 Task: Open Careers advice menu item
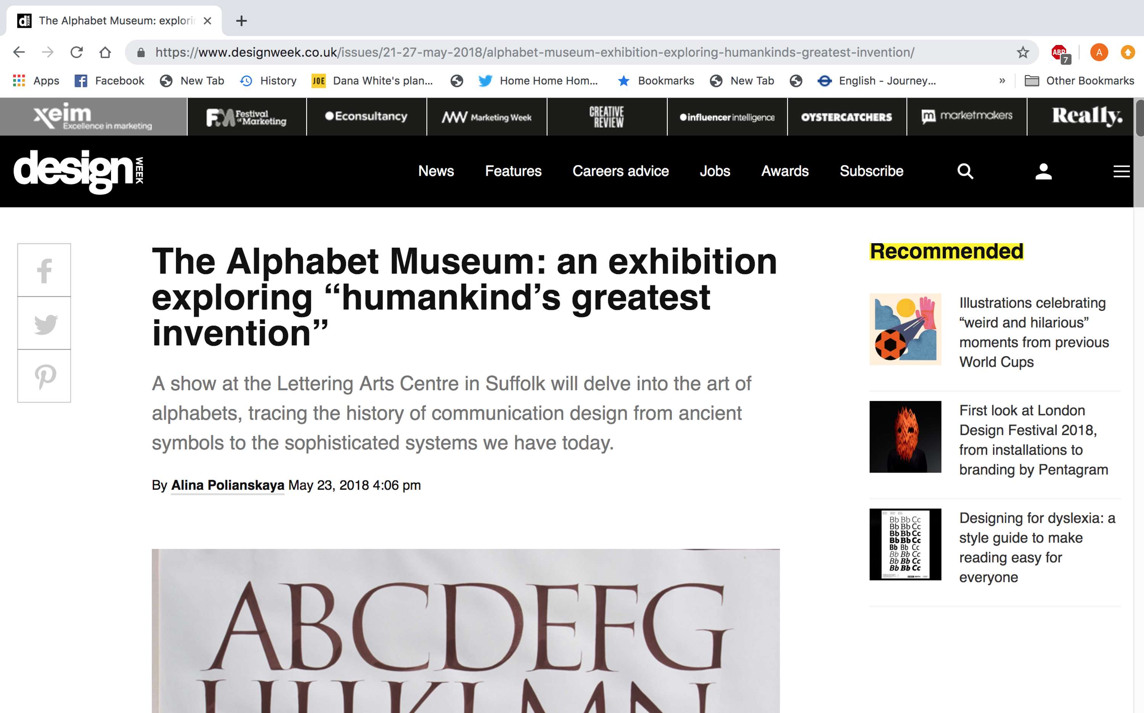coord(620,171)
